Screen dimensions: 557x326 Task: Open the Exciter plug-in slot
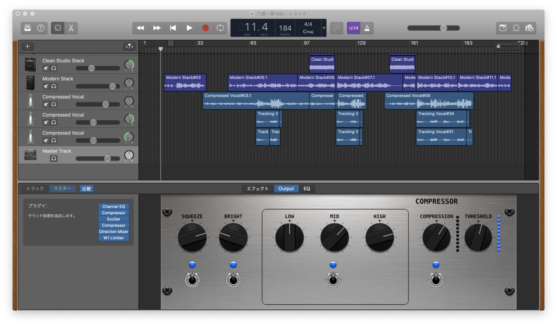(114, 219)
